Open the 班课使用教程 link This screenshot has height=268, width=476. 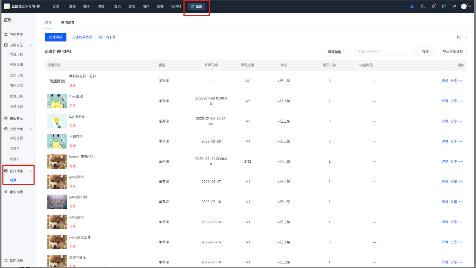click(x=82, y=37)
